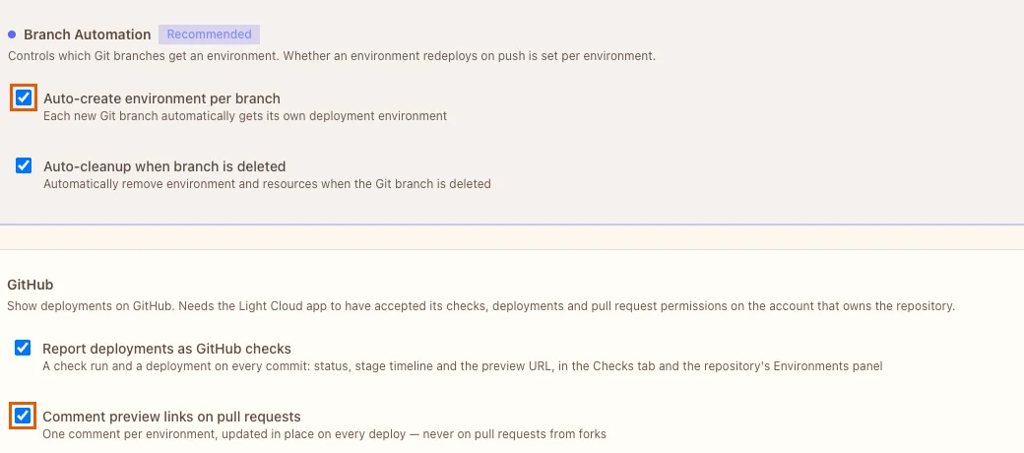Image resolution: width=1024 pixels, height=453 pixels.
Task: Uncheck Comment preview links on pull requests
Action: coord(23,416)
